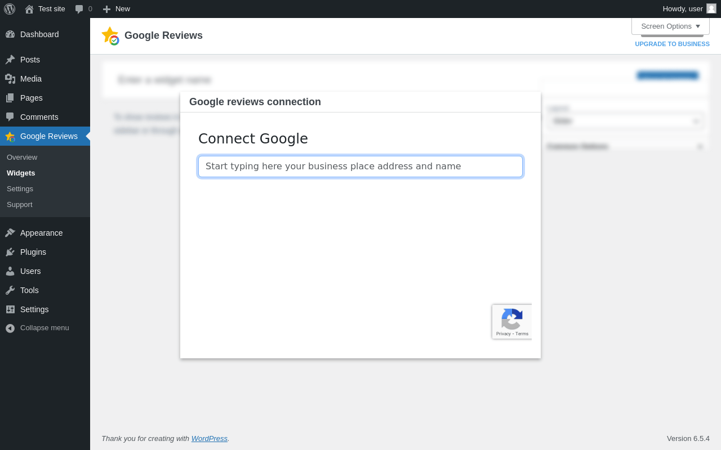The height and width of the screenshot is (450, 721).
Task: Click the Pages icon in sidebar
Action: [x=10, y=98]
